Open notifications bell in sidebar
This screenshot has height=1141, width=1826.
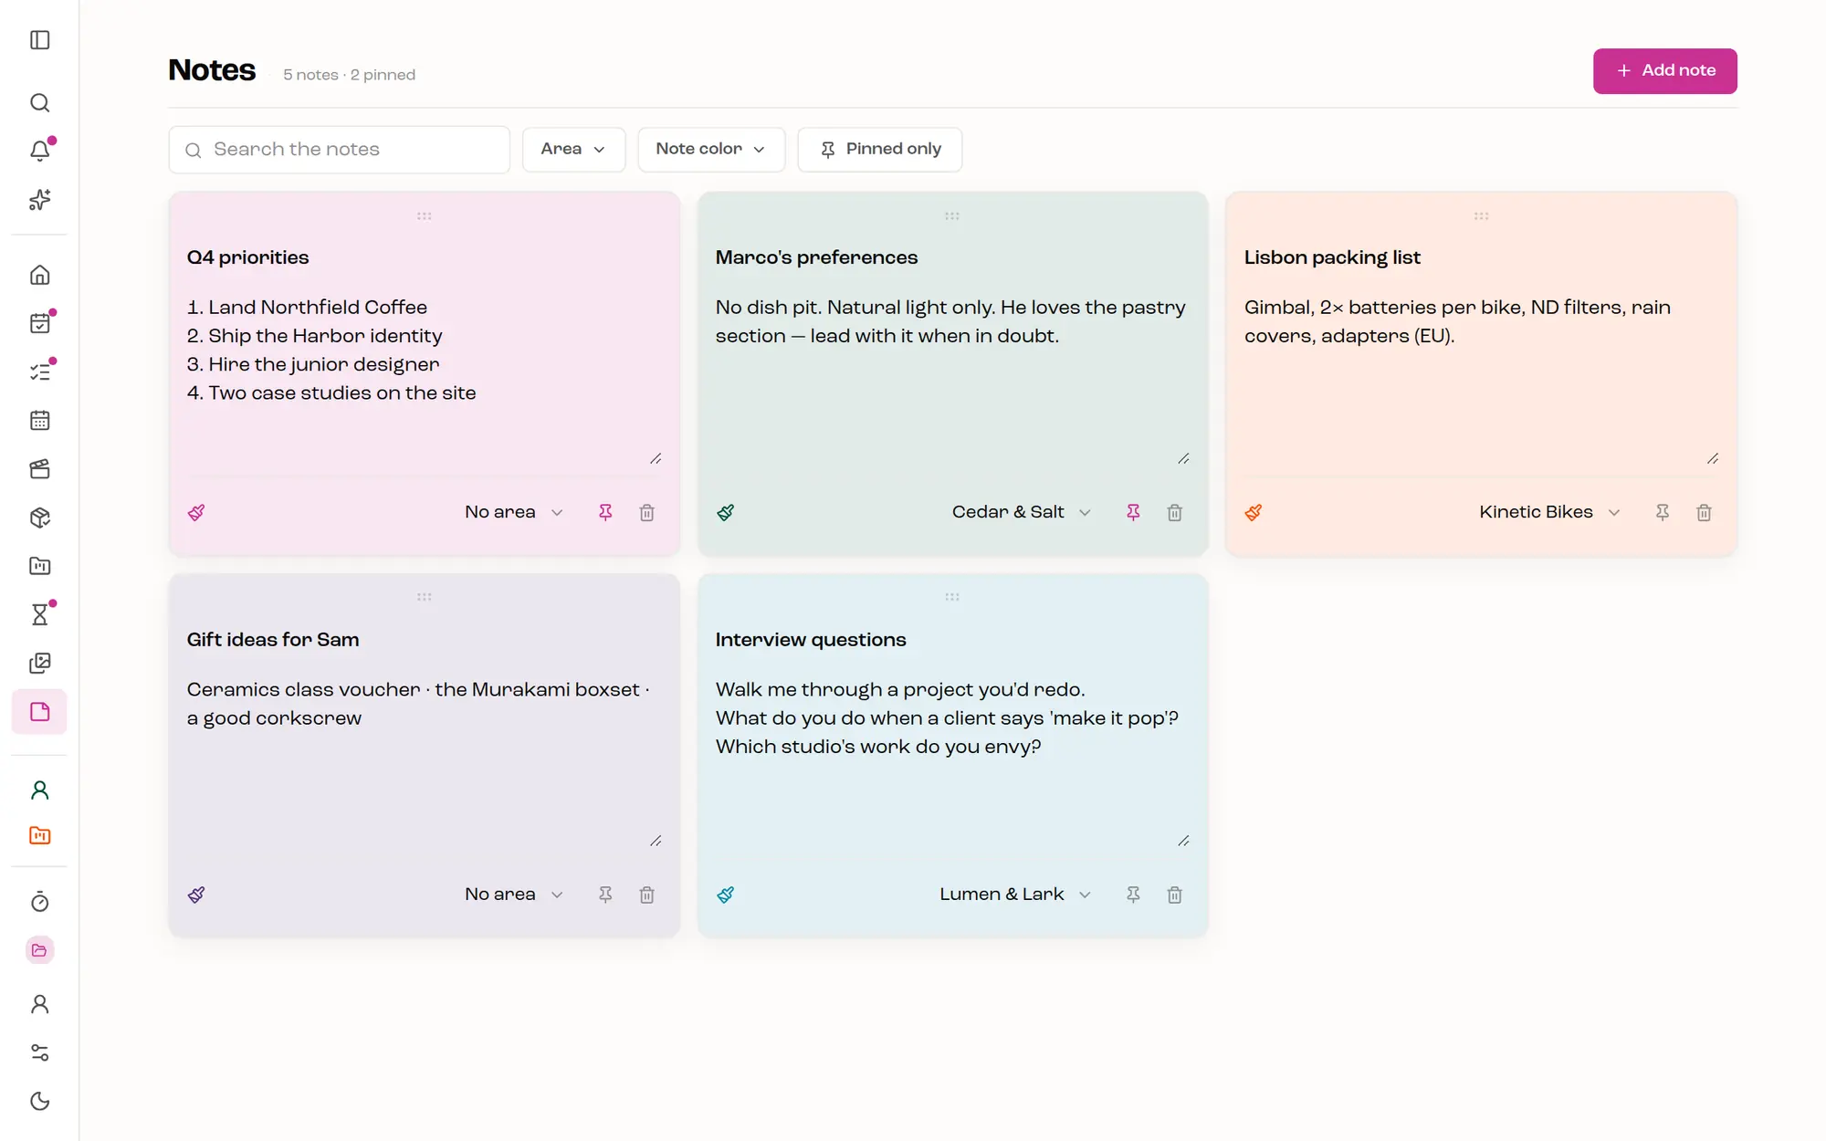pos(39,152)
